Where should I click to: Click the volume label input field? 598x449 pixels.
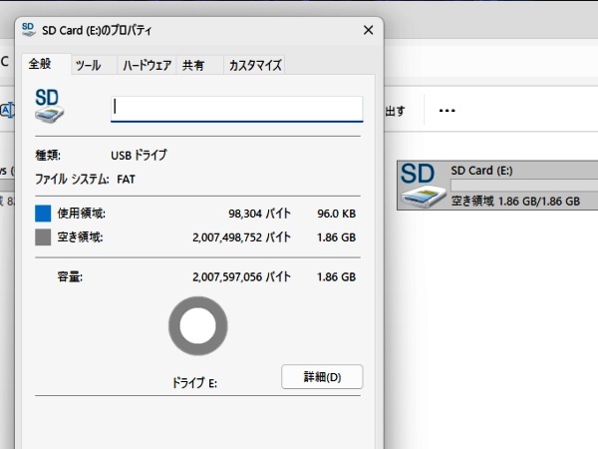237,109
